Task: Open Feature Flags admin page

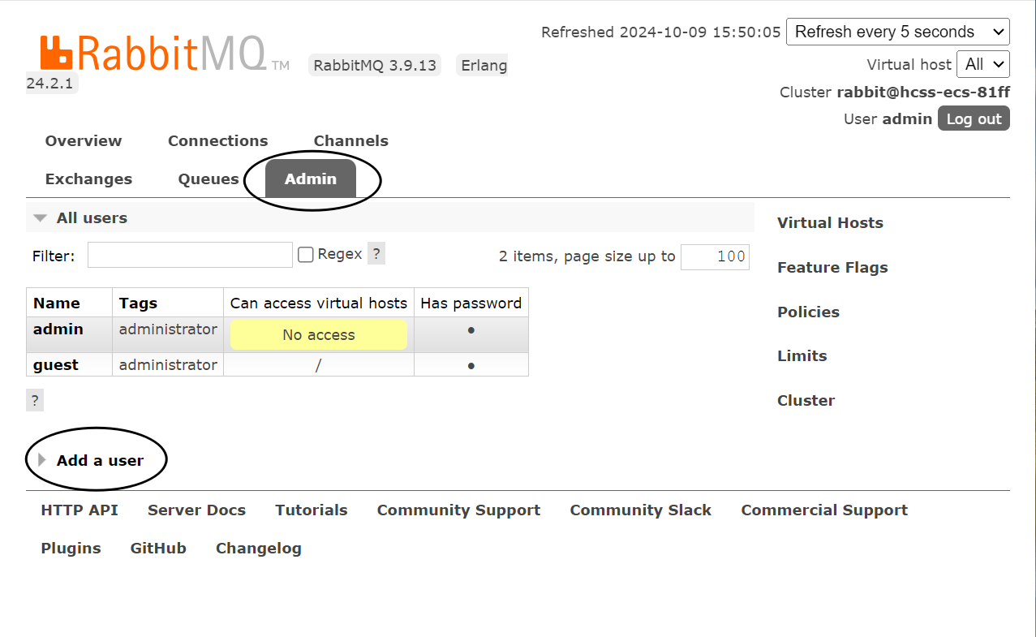Action: pos(832,267)
